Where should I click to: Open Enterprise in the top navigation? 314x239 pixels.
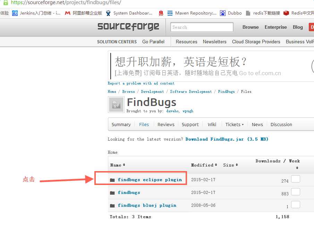pyautogui.click(x=276, y=27)
